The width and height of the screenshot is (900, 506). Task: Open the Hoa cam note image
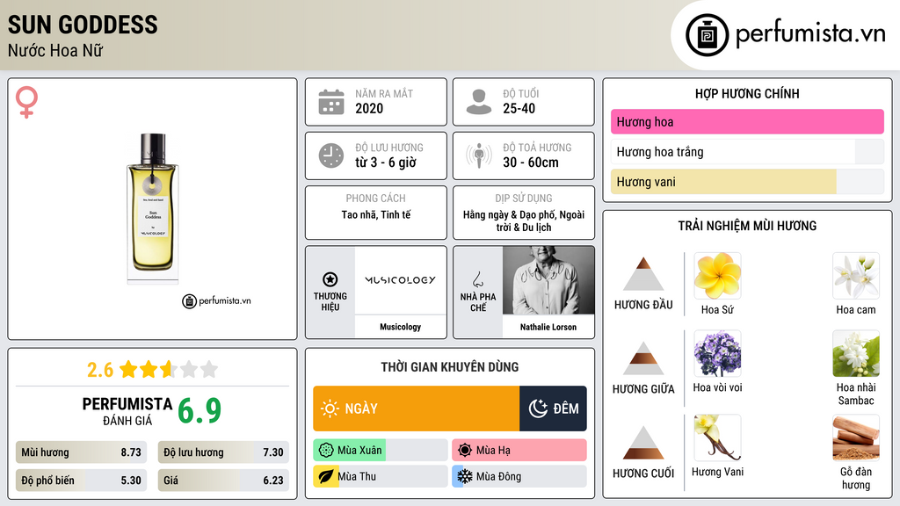click(856, 276)
